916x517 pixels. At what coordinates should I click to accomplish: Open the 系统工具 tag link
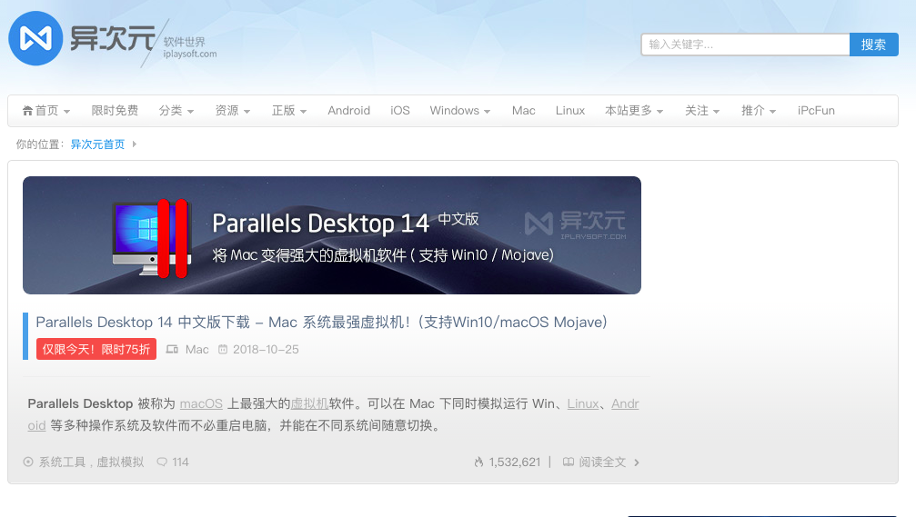click(62, 462)
